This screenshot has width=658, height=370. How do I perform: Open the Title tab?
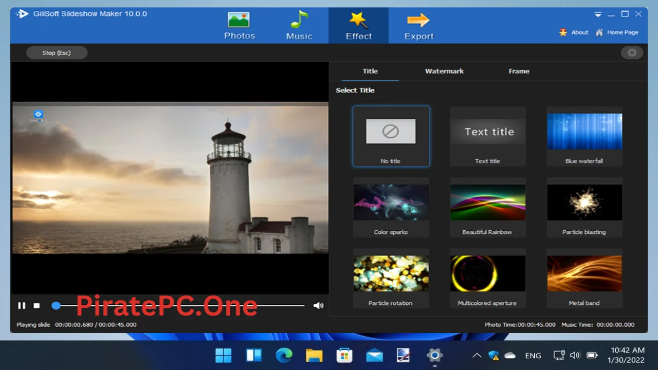(370, 71)
